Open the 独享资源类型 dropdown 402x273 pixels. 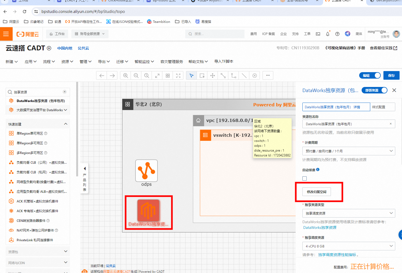349,213
